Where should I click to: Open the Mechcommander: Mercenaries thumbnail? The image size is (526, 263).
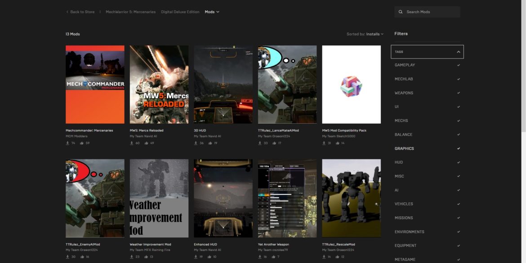pyautogui.click(x=95, y=85)
